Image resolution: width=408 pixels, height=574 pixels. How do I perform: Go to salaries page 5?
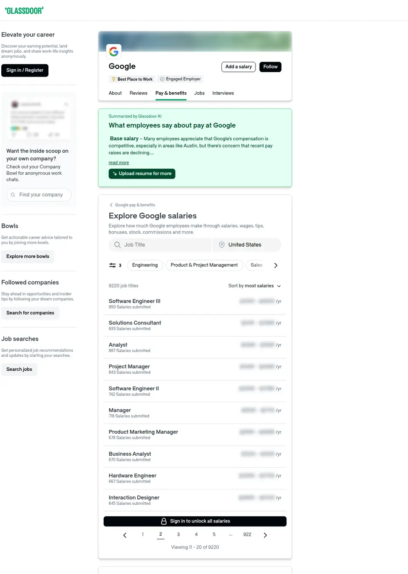click(214, 534)
